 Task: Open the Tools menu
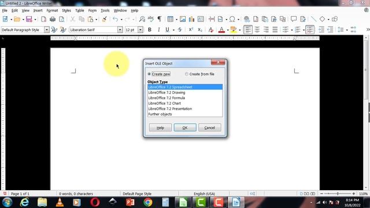coord(105,10)
